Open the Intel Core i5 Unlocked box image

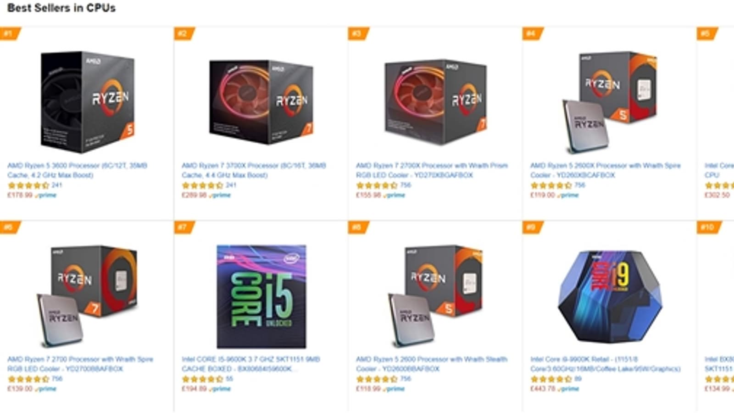pyautogui.click(x=261, y=296)
